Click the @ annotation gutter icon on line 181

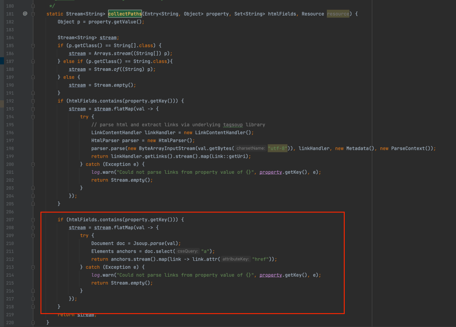tap(25, 14)
